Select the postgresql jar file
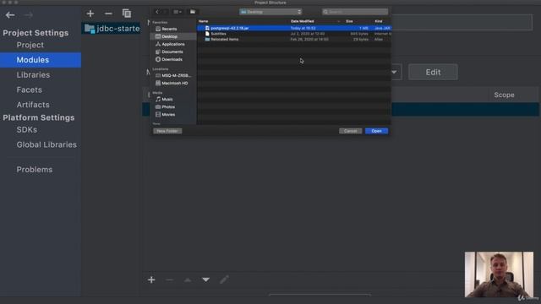 click(294, 28)
